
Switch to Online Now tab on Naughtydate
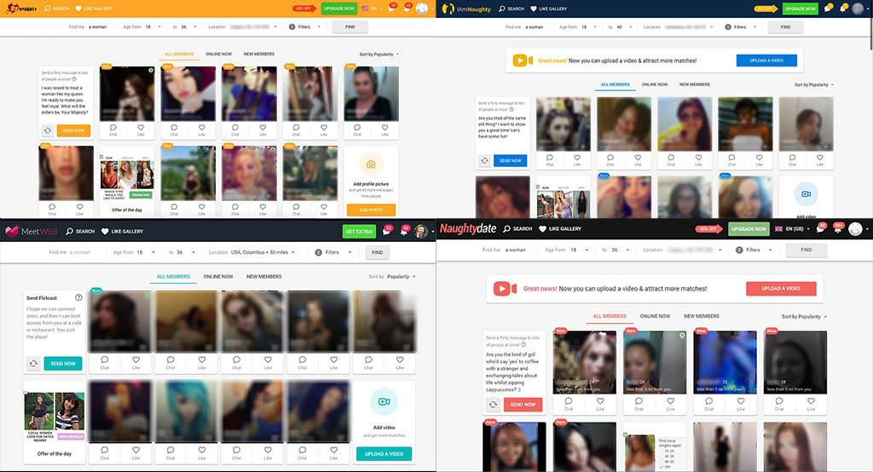pos(655,316)
